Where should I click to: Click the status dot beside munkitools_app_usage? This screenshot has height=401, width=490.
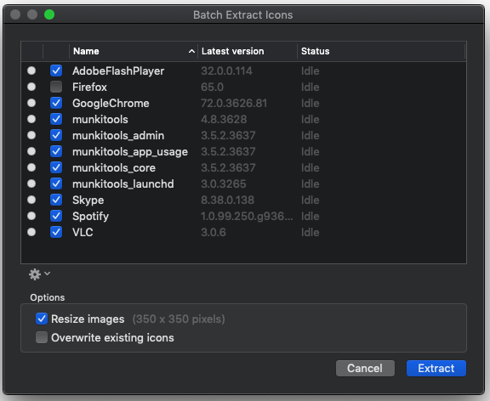click(31, 151)
